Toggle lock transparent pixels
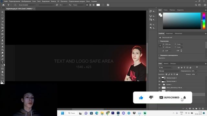The image size is (207, 116). 167,74
